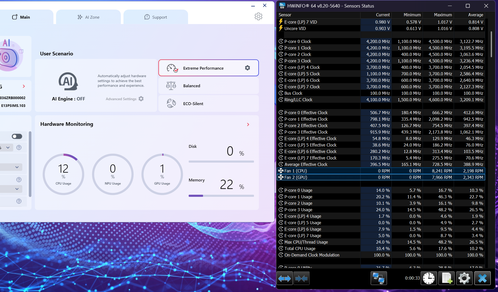Select ECO-Silent user scenario
The height and width of the screenshot is (292, 498).
click(209, 104)
